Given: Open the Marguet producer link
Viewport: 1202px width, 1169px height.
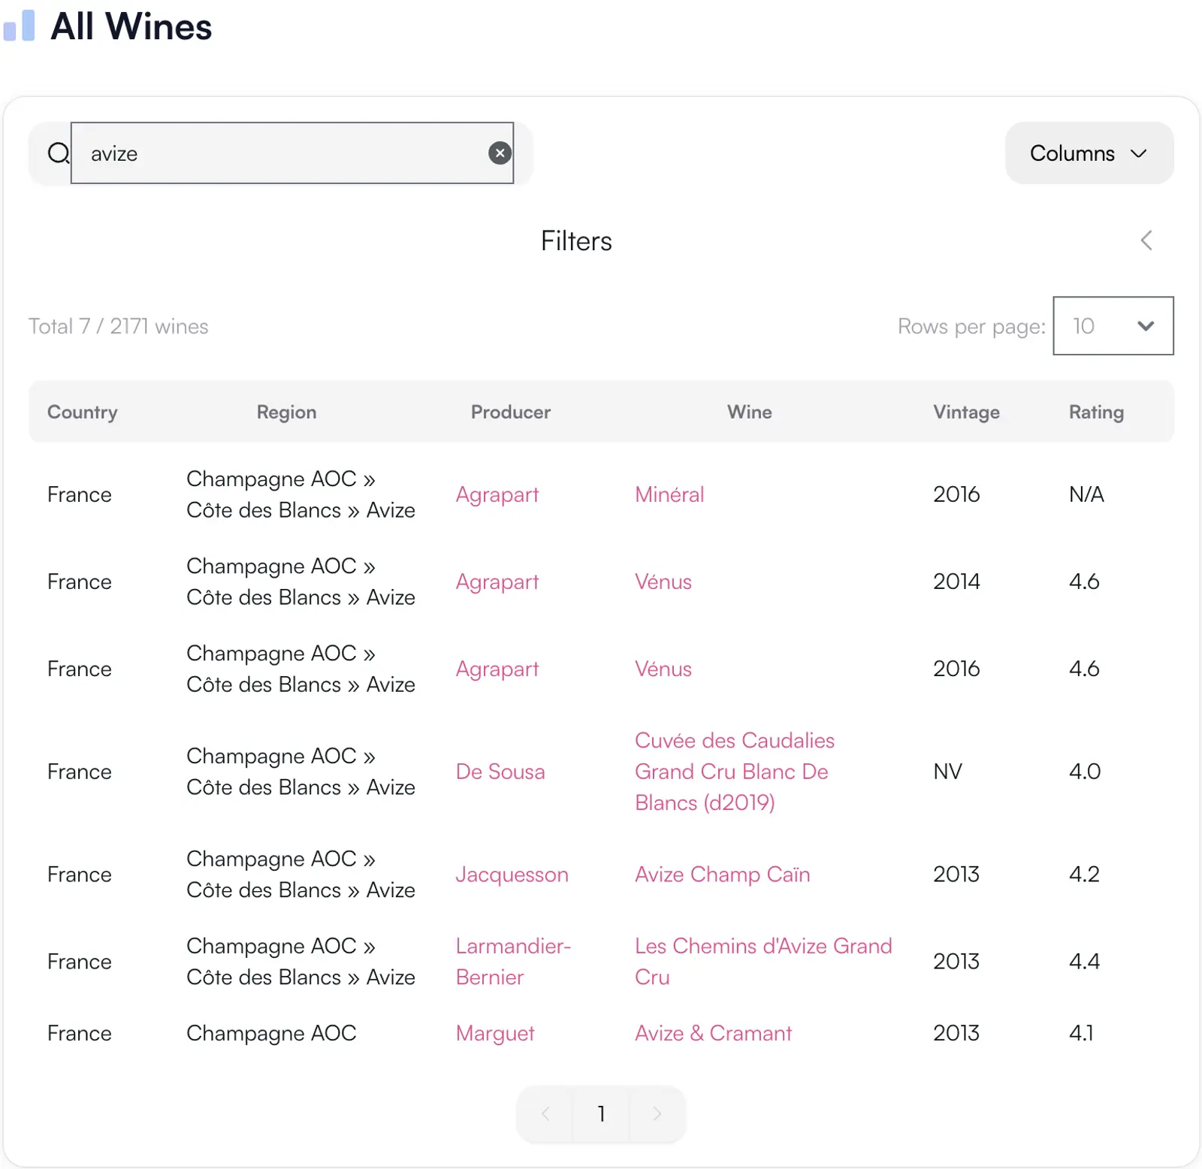Looking at the screenshot, I should click(x=495, y=1033).
